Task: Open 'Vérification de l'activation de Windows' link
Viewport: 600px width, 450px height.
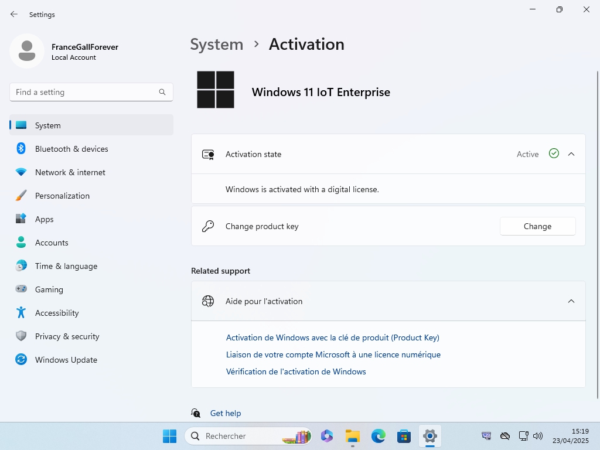Action: click(296, 371)
